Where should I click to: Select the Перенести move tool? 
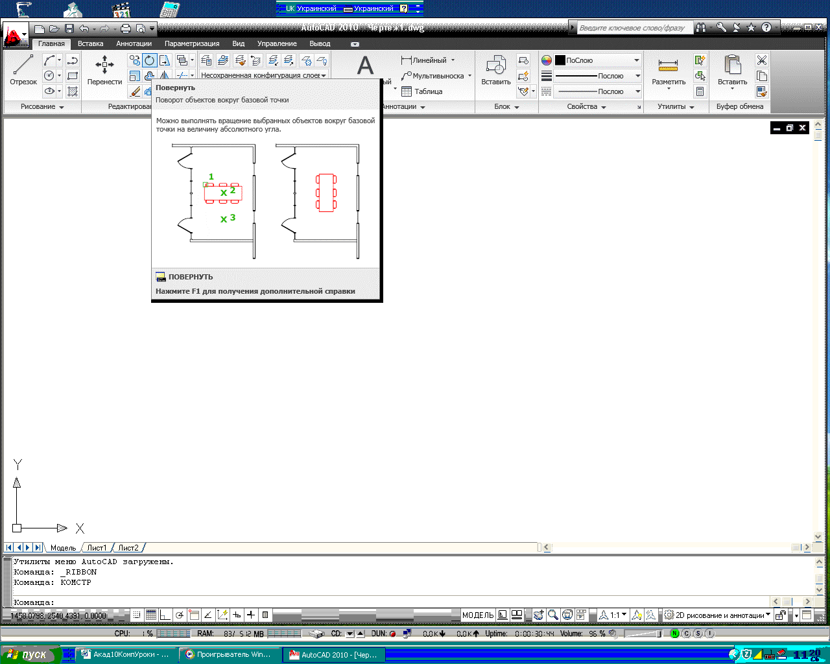(104, 70)
